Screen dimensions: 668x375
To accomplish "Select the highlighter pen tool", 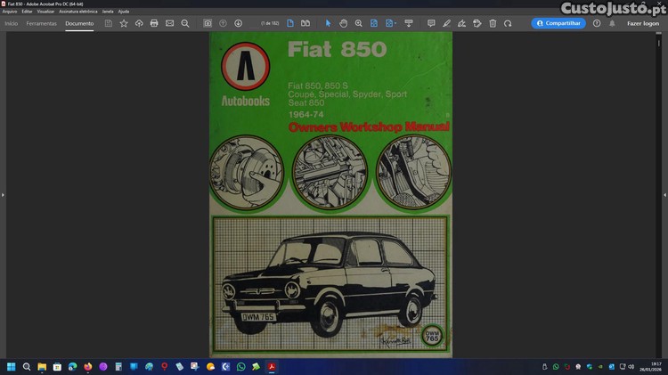I will click(447, 23).
